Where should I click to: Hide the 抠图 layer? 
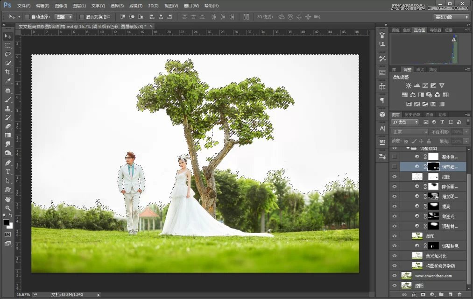395,177
